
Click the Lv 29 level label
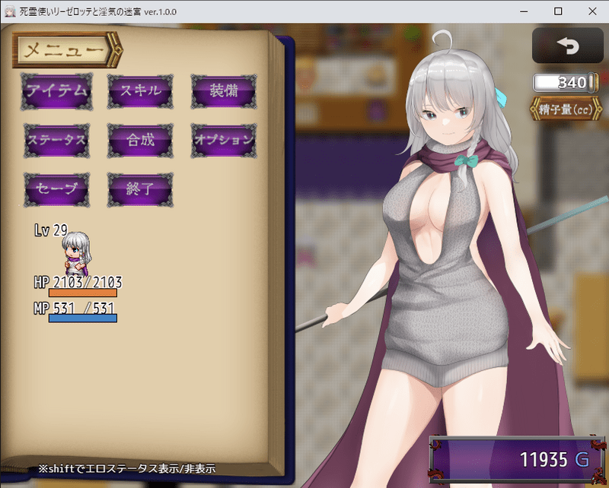(x=50, y=230)
